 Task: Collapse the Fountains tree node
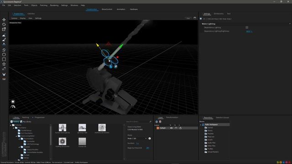pyautogui.click(x=14, y=128)
